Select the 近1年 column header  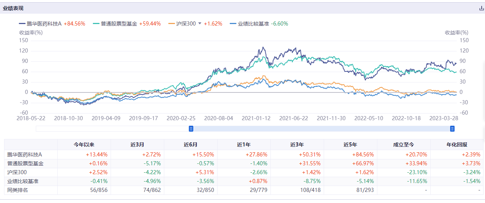point(244,145)
